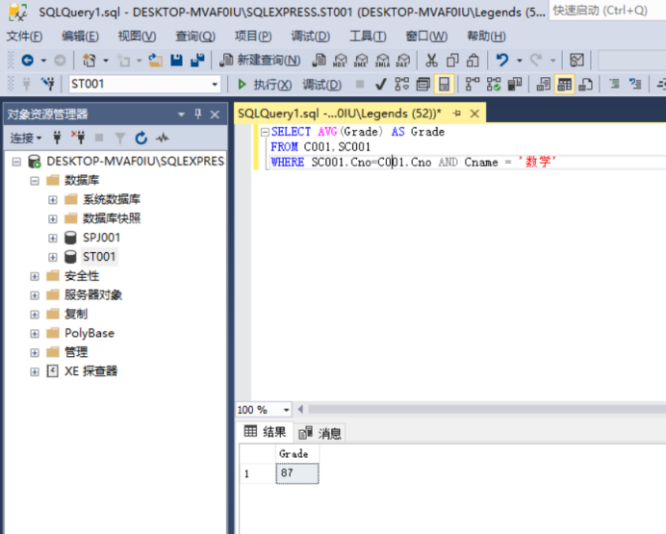Open the 视图(V) menu

(137, 37)
